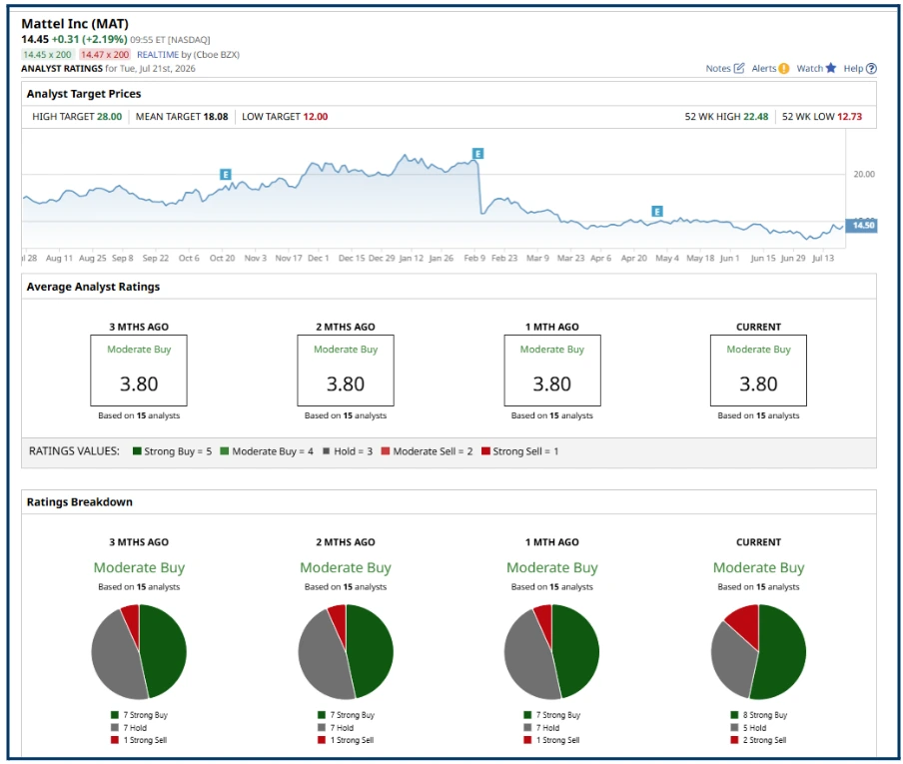This screenshot has height=764, width=903.
Task: Open the Notes edit icon
Action: 739,68
